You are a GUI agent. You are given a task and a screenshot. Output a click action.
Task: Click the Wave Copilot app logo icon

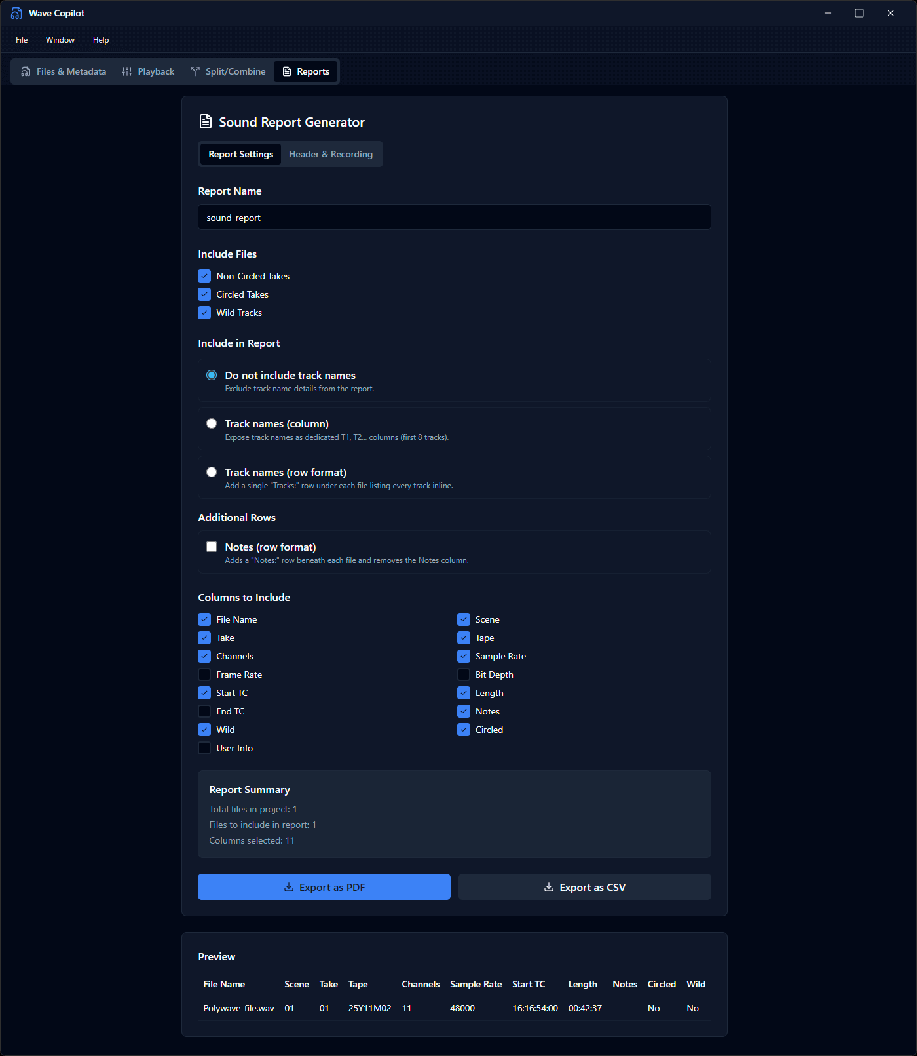coord(16,13)
